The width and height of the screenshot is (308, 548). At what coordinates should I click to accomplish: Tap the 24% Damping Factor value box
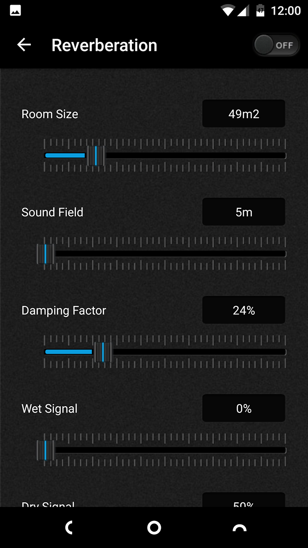pos(244,310)
